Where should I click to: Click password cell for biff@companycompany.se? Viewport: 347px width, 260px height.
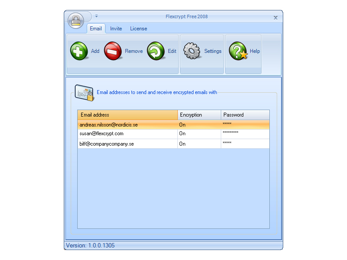[x=245, y=144]
